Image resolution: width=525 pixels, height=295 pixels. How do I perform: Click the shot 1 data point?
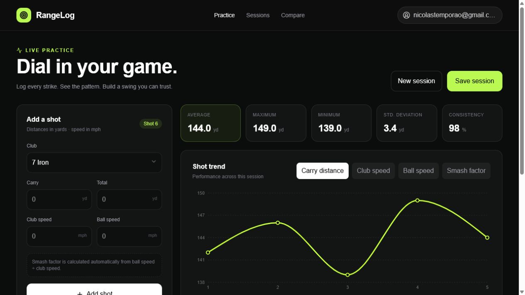tap(208, 252)
